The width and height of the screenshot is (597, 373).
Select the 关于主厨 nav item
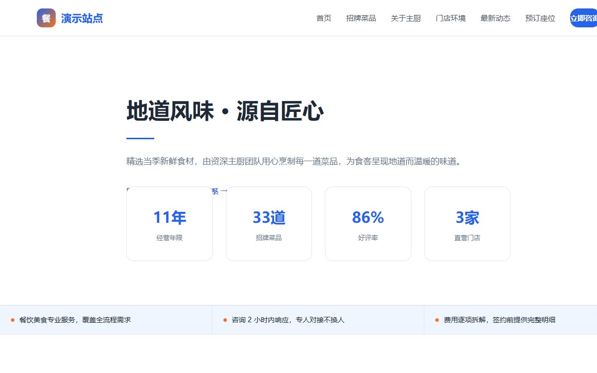coord(406,18)
